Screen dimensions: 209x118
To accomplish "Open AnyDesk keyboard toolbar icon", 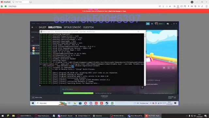I will 192,6.
